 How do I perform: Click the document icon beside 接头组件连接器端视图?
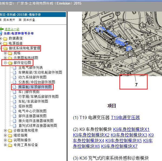[15, 121]
